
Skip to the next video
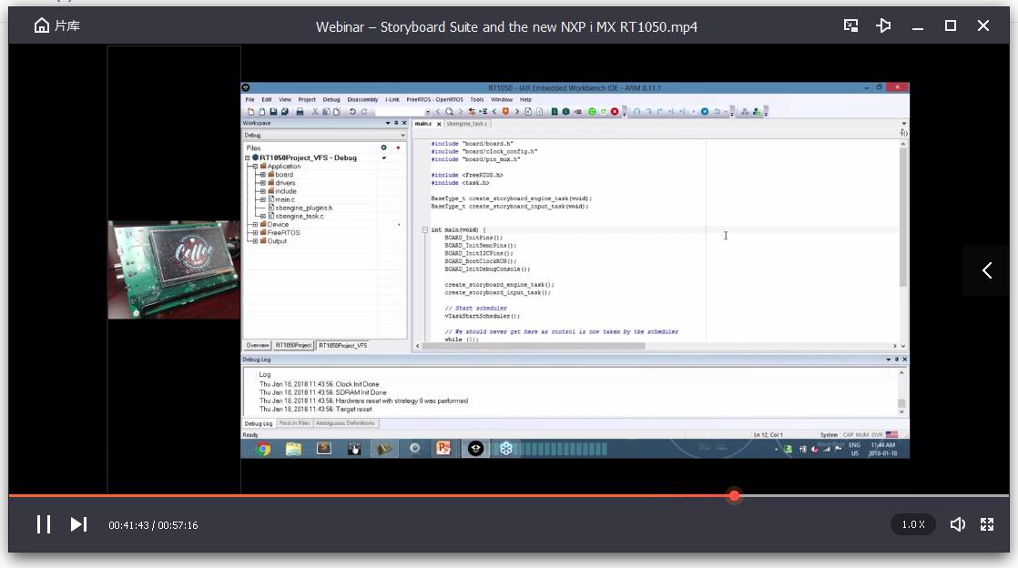(x=78, y=524)
